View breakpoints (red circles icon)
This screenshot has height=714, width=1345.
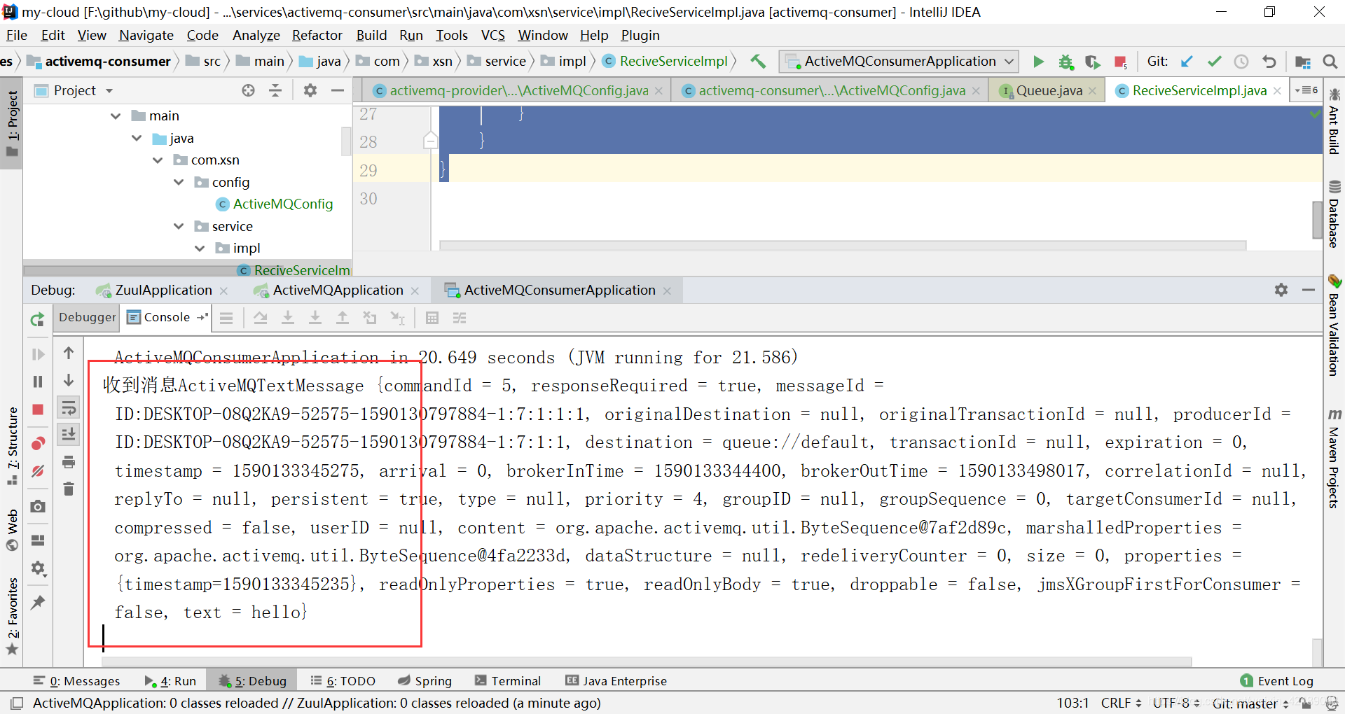tap(38, 443)
